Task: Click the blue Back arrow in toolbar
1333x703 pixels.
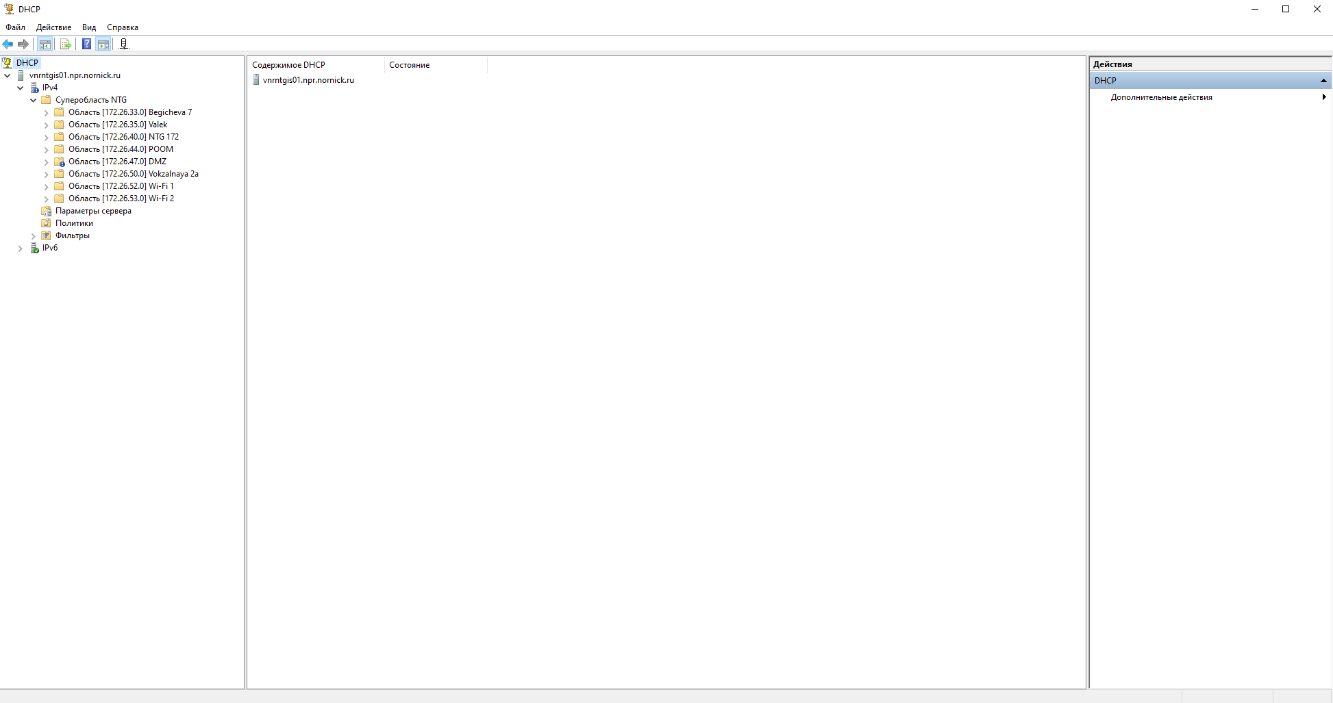Action: pyautogui.click(x=8, y=44)
